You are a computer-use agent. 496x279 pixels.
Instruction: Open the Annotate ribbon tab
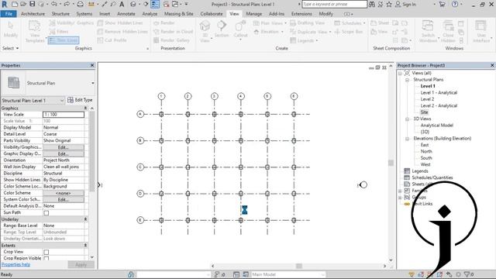tap(126, 14)
